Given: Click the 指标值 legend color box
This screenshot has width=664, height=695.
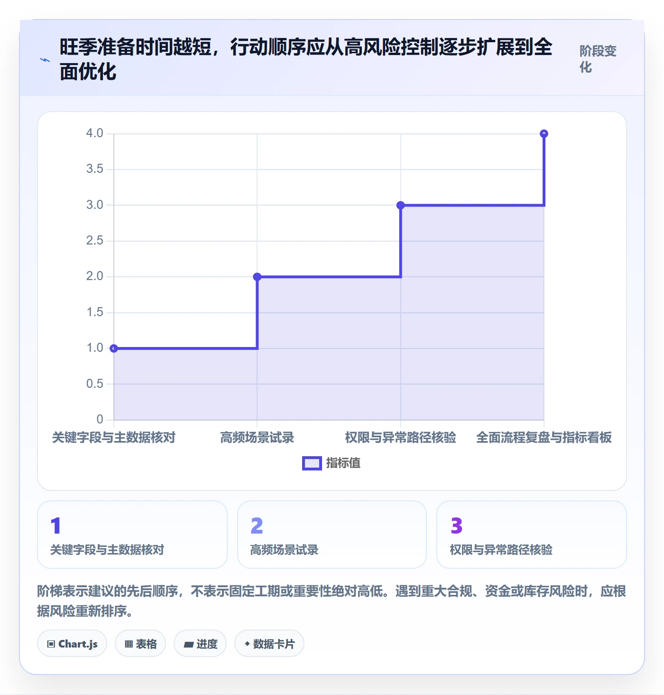Looking at the screenshot, I should [x=312, y=463].
